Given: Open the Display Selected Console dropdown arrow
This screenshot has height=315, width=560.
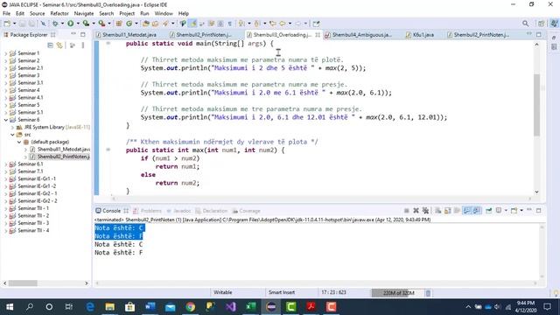Looking at the screenshot, I should pos(506,211).
